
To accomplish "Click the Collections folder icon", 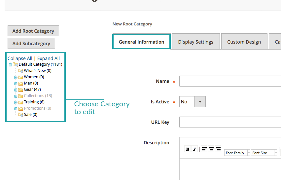I will [20, 96].
